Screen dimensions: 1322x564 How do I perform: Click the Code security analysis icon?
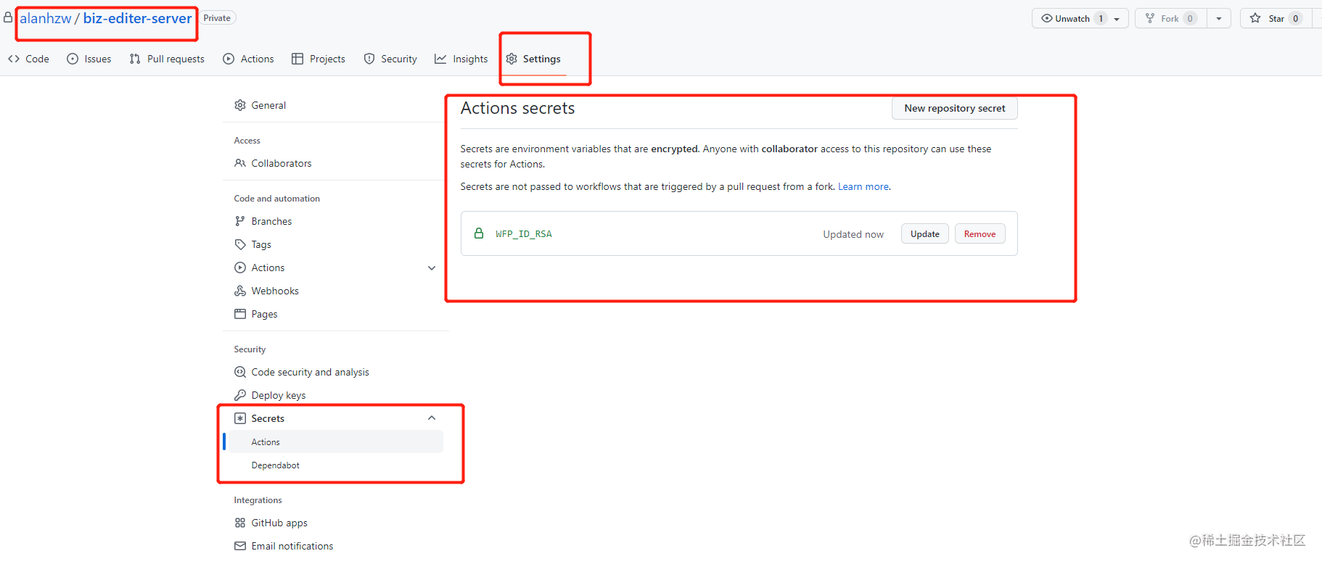[x=240, y=372]
